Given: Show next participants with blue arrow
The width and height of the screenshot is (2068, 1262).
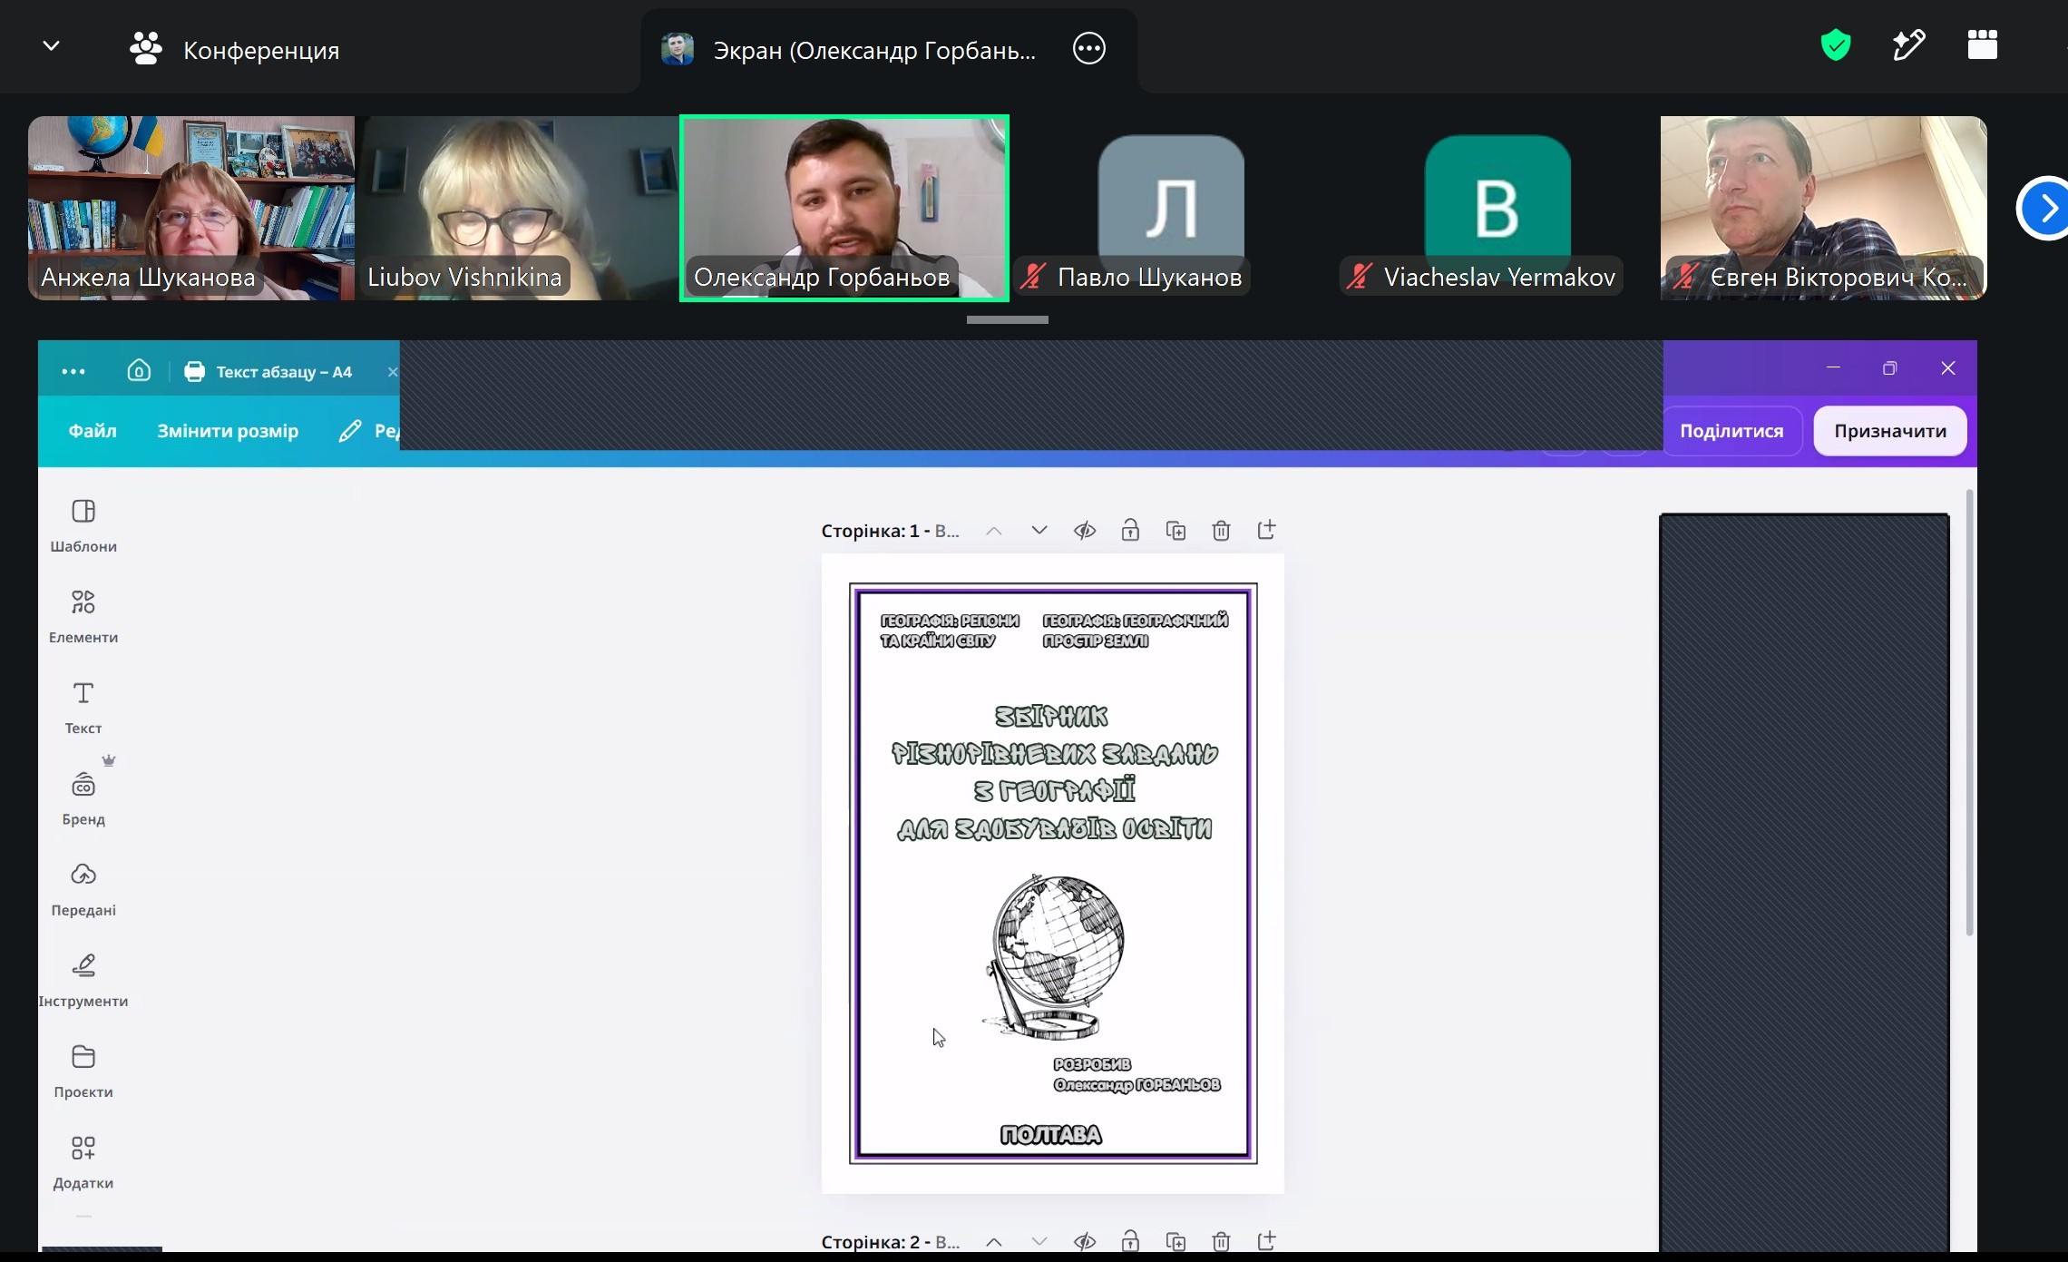Looking at the screenshot, I should click(2045, 209).
